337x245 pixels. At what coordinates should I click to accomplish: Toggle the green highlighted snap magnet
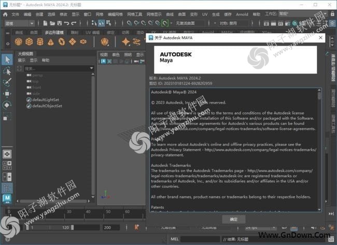(x=165, y=23)
